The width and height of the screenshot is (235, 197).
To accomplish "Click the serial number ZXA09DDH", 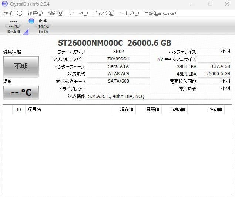I will 118,59.
